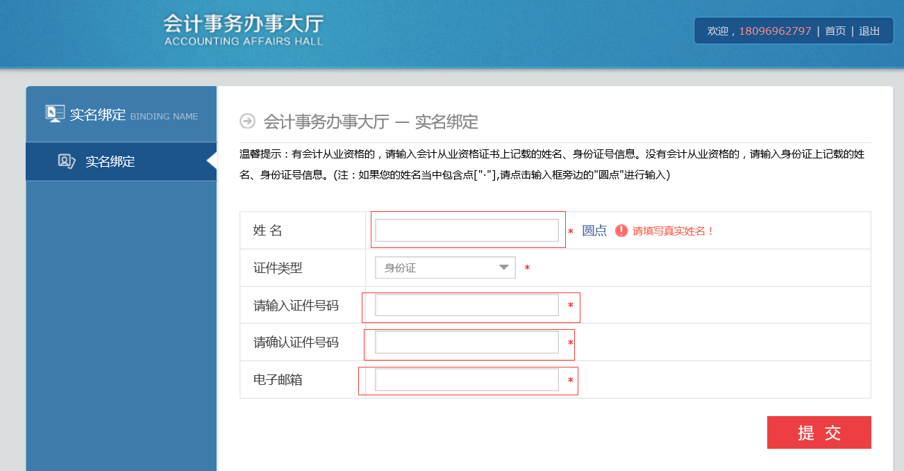Click the 证件类型 field label

[278, 268]
